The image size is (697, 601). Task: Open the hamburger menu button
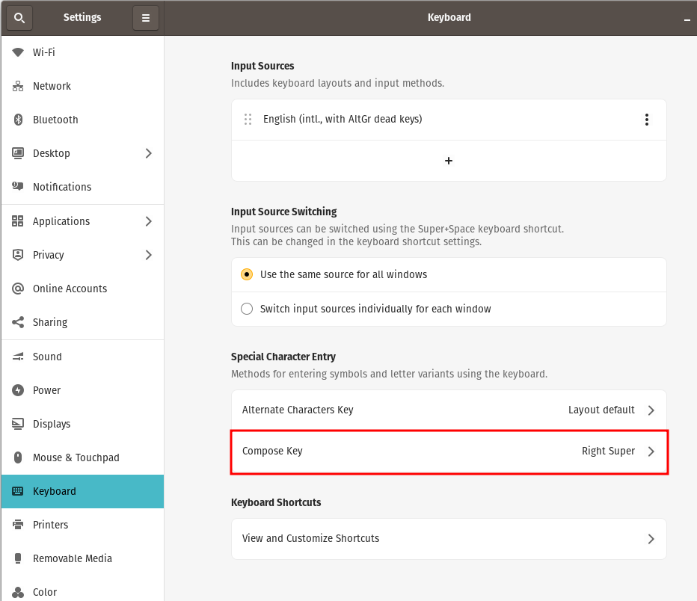point(145,18)
